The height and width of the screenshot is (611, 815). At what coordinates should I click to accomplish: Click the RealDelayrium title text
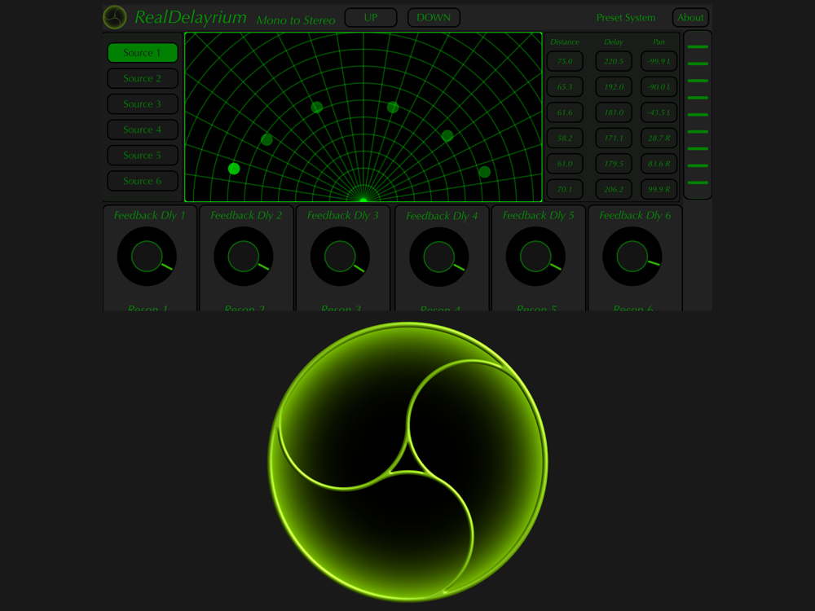[191, 18]
